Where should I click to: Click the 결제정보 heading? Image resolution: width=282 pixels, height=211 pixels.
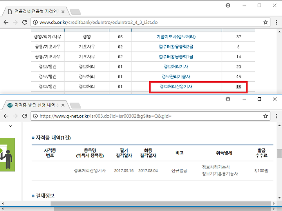[x=45, y=196]
